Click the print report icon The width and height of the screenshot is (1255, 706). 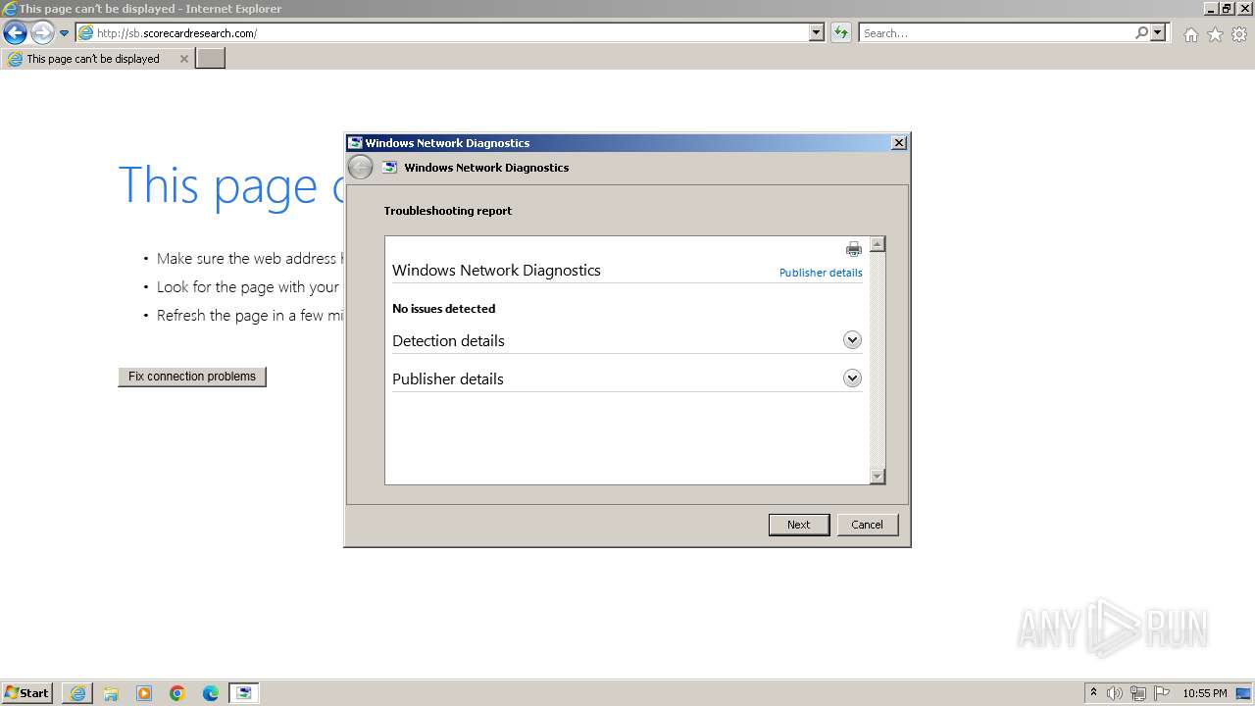click(853, 249)
